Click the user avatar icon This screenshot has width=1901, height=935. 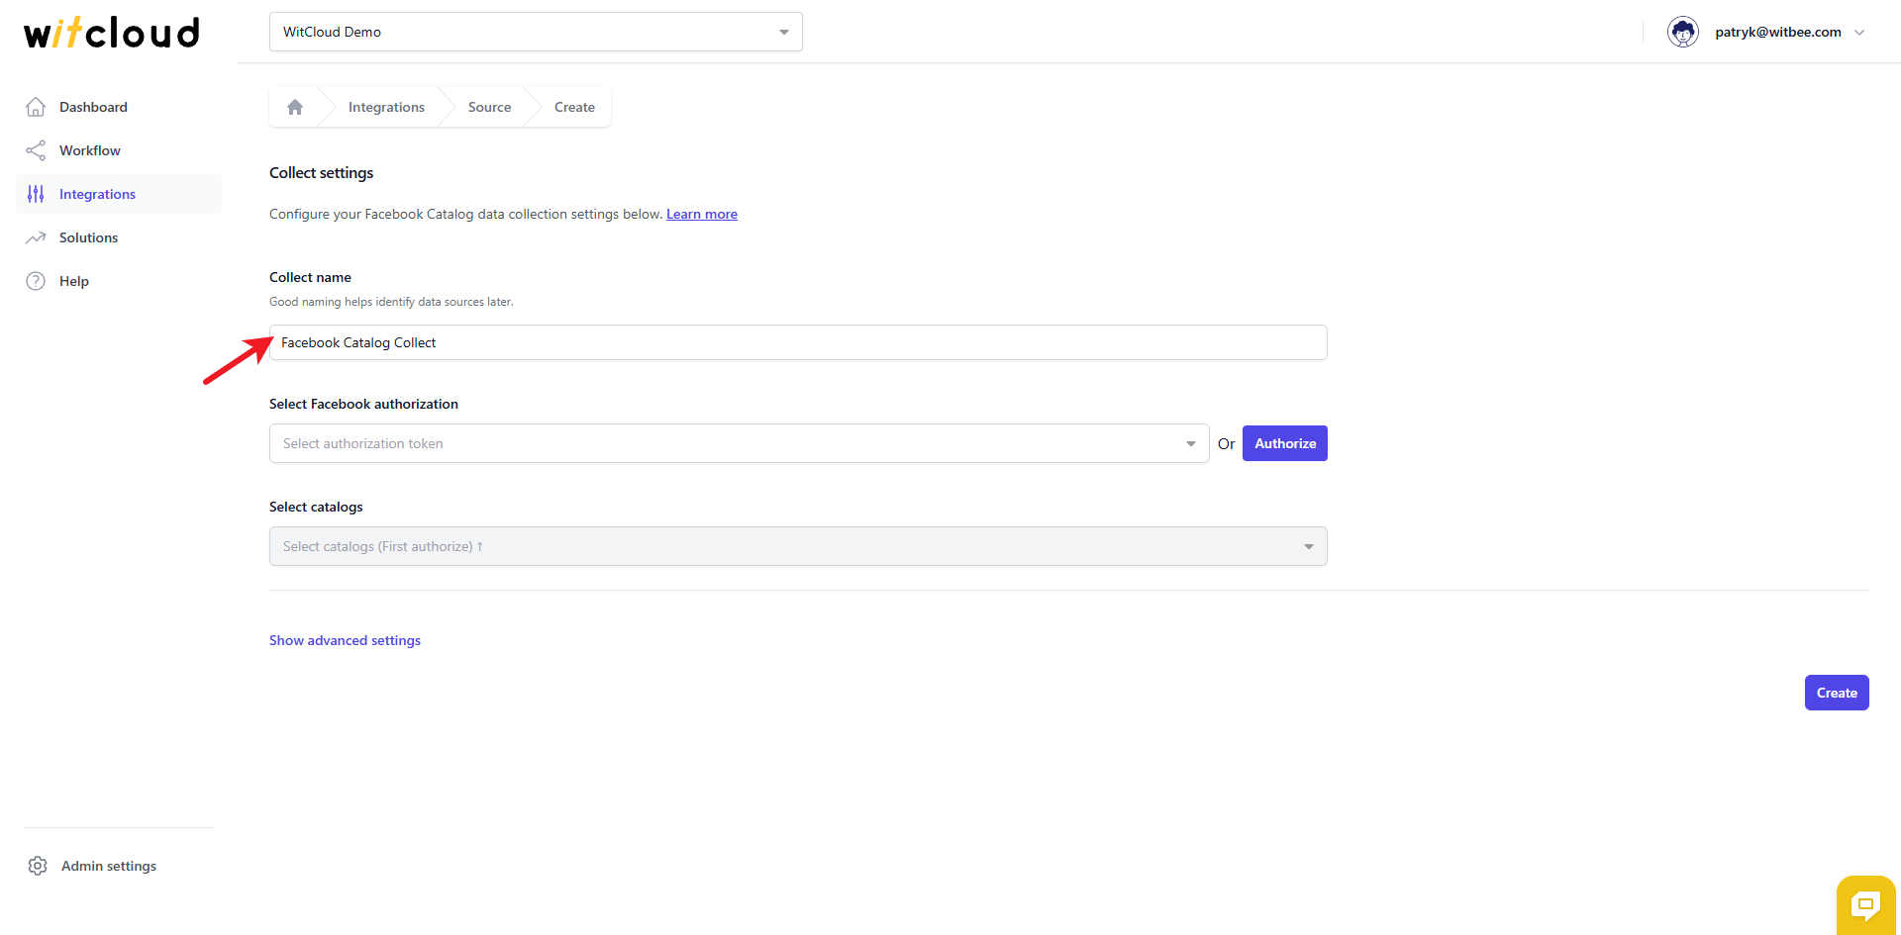coord(1683,32)
